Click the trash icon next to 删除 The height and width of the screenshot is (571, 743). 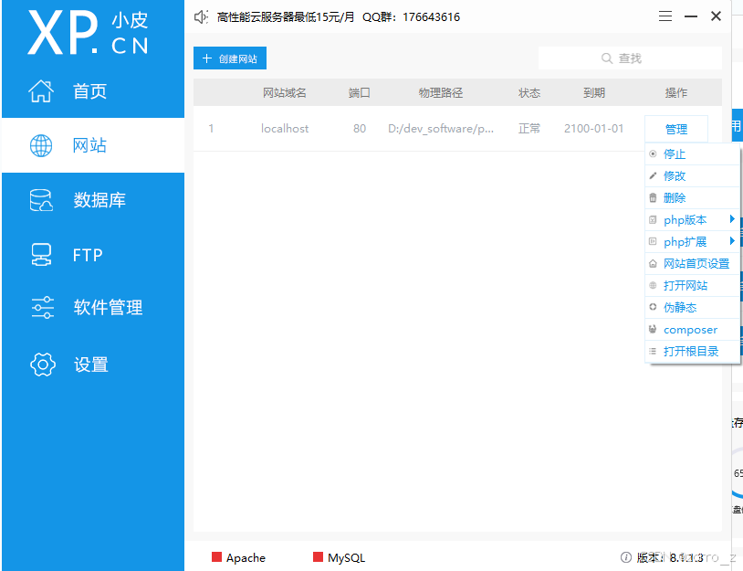pos(653,197)
